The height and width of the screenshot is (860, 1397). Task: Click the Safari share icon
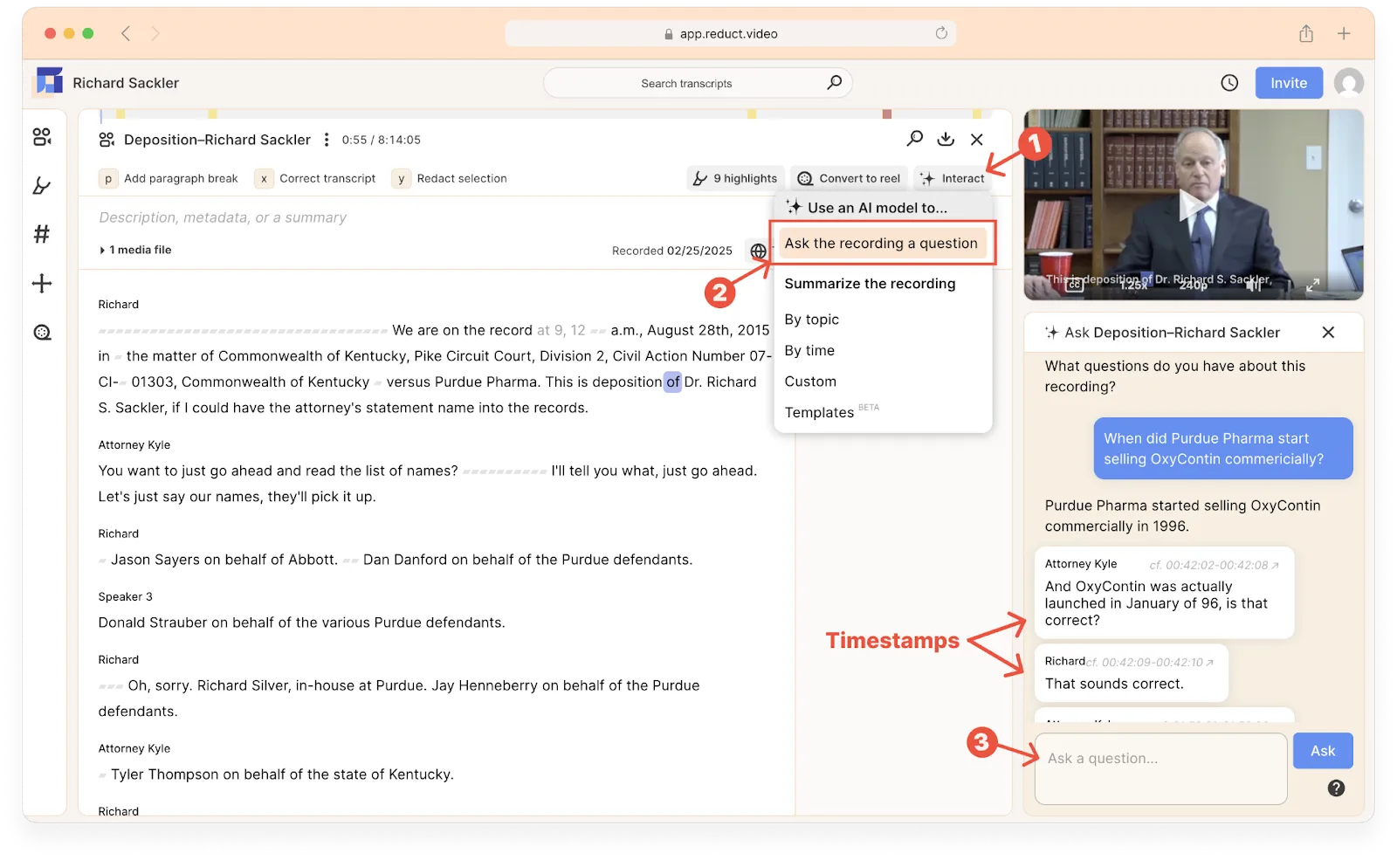coord(1306,33)
